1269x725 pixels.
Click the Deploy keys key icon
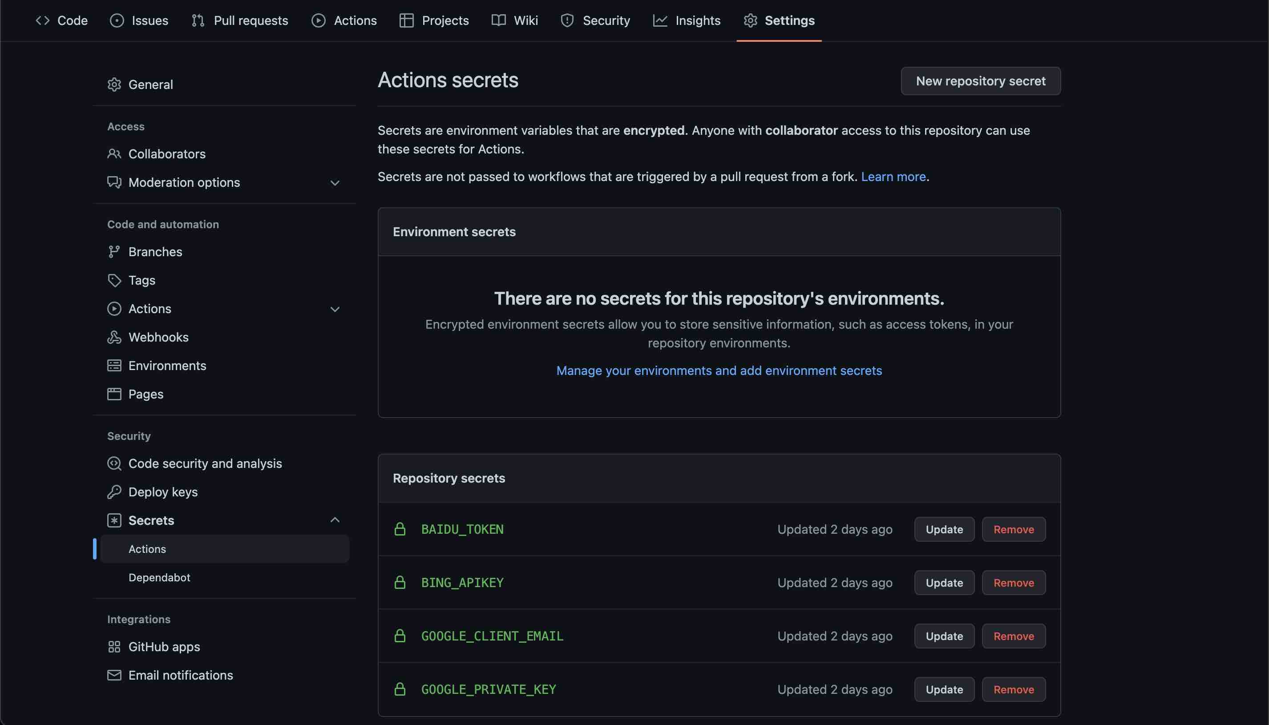pos(114,492)
